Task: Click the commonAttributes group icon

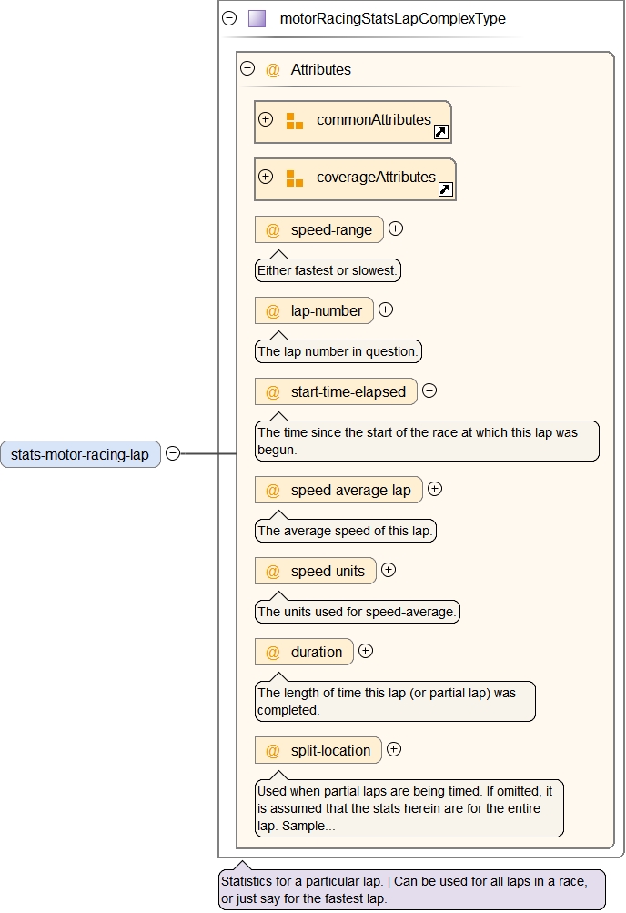Action: click(294, 121)
